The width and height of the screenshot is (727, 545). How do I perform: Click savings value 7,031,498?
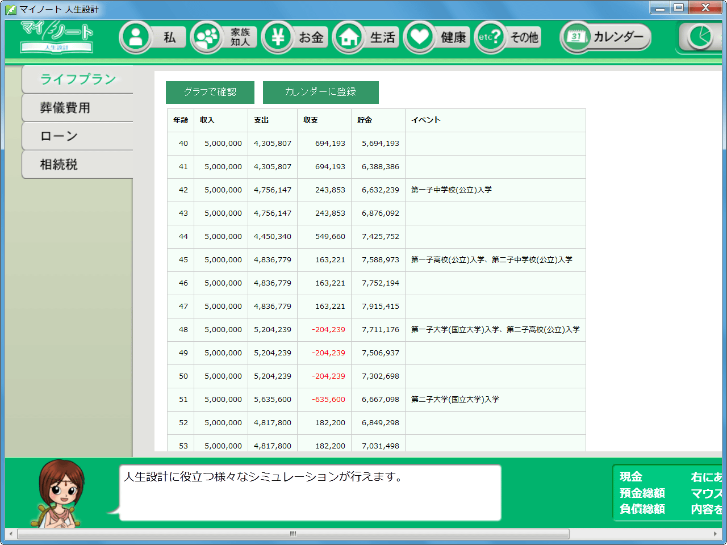(x=381, y=446)
